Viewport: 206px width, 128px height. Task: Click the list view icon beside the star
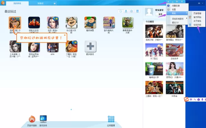click(x=137, y=11)
